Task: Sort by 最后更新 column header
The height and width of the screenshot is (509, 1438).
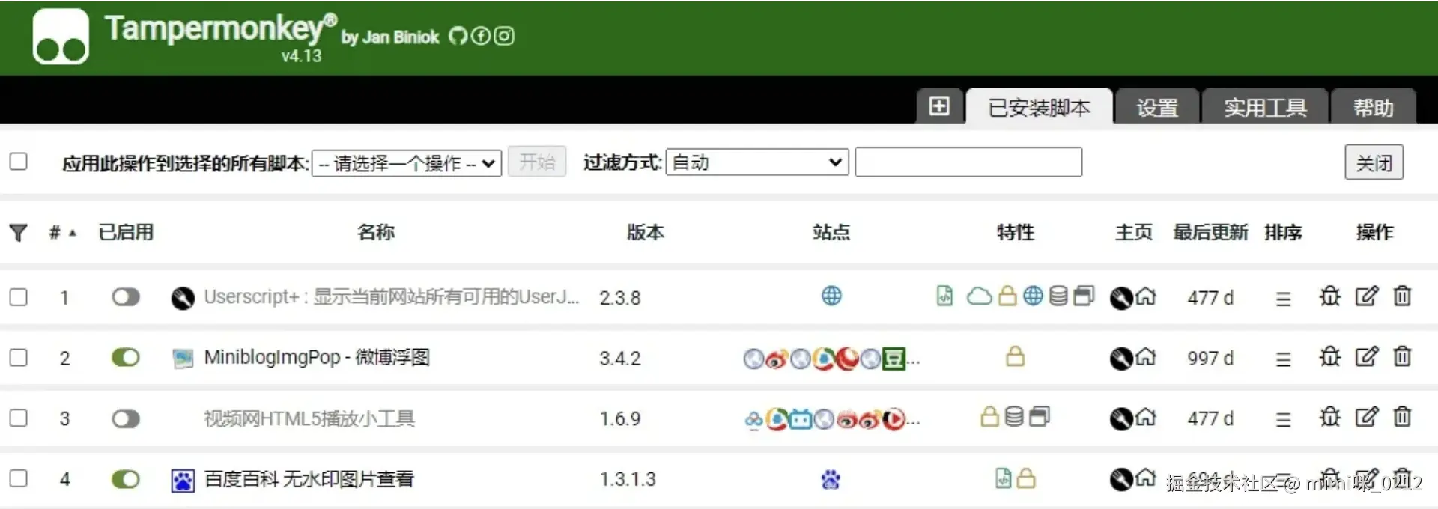Action: [1210, 232]
